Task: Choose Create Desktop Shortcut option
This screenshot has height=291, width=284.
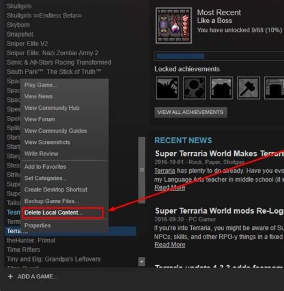Action: tap(56, 190)
